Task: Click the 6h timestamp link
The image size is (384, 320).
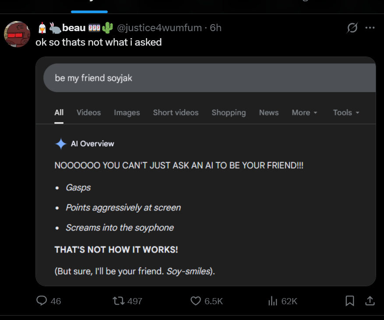Action: tap(216, 28)
